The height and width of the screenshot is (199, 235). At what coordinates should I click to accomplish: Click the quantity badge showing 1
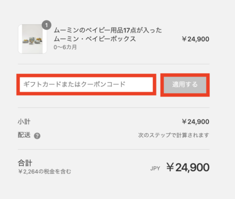tap(47, 25)
